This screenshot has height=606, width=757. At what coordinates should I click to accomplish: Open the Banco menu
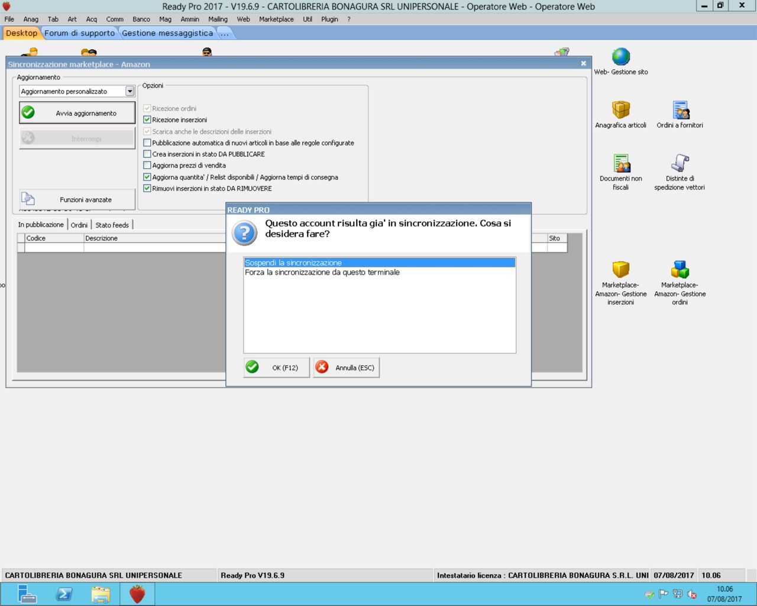click(141, 19)
